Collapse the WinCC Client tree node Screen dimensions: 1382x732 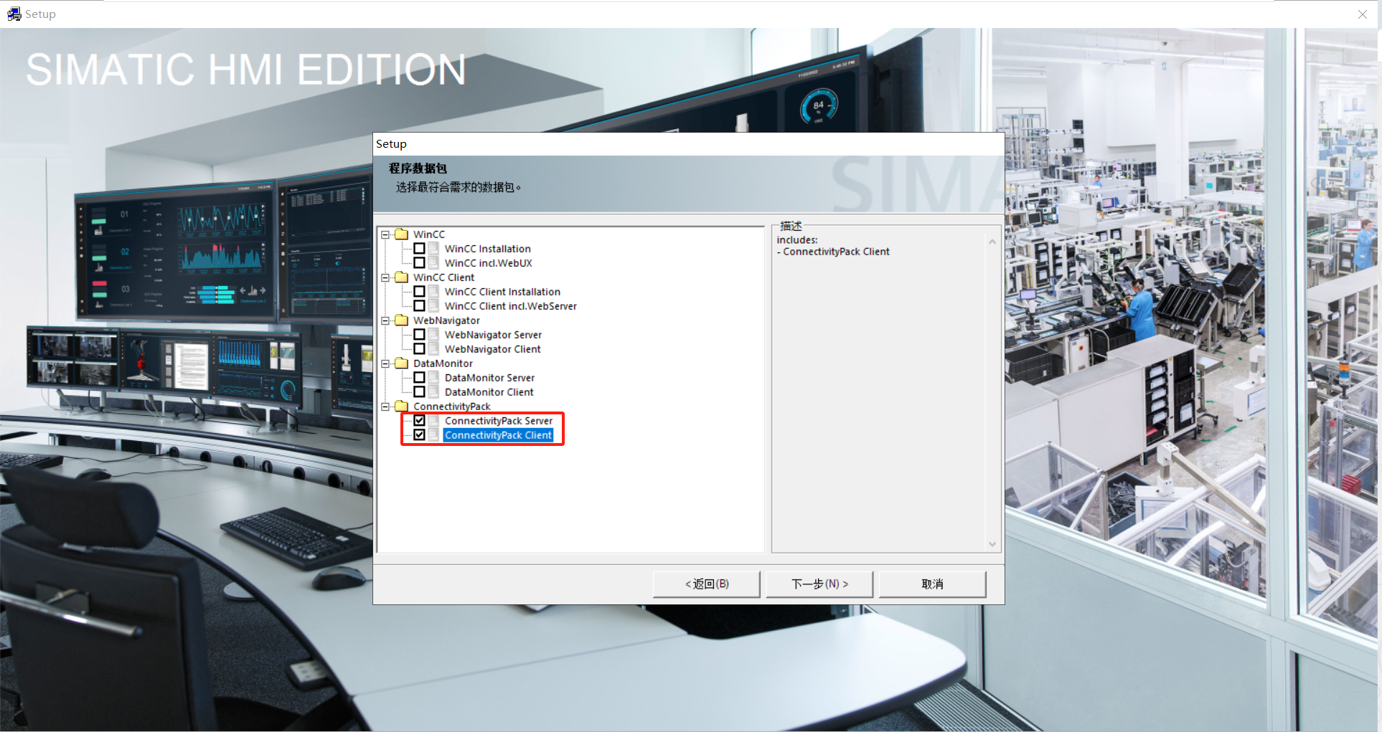(385, 277)
